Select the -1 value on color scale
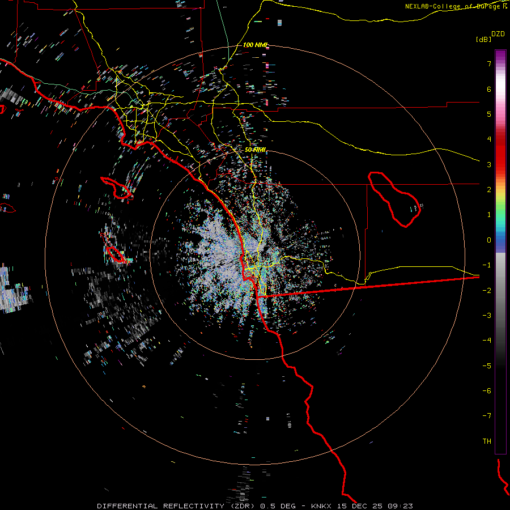The image size is (510, 510). click(487, 265)
